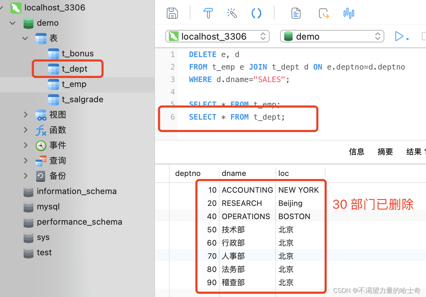The width and height of the screenshot is (426, 297).
Task: Open the text document icon in the toolbar
Action: click(x=296, y=13)
